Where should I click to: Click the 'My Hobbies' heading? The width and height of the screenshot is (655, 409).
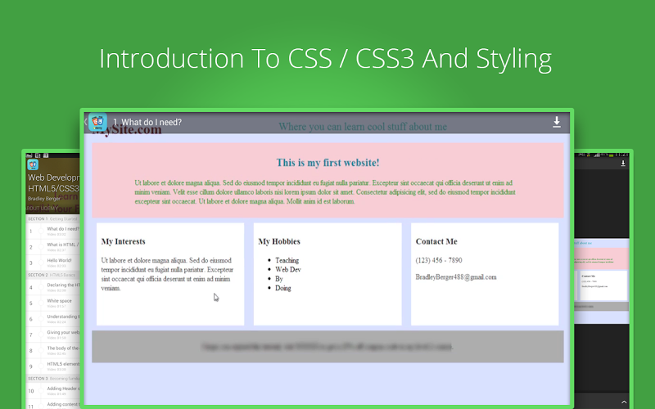click(x=279, y=241)
